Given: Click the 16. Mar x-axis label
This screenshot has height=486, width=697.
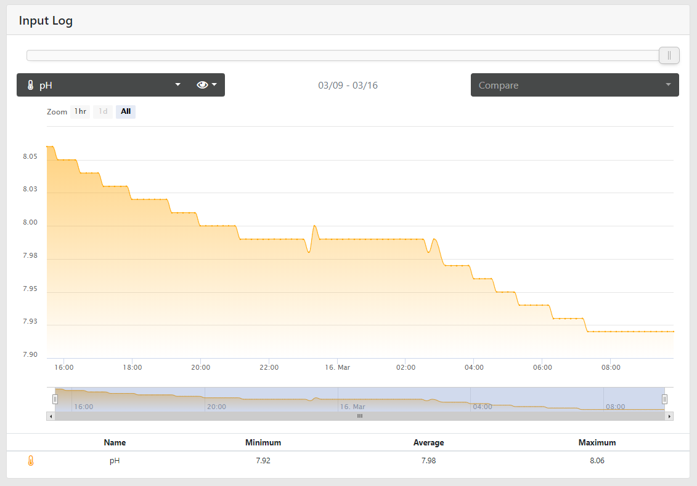Looking at the screenshot, I should point(337,367).
